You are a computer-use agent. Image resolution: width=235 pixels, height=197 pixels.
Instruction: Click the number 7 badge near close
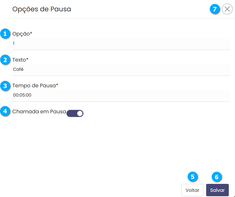pyautogui.click(x=215, y=9)
